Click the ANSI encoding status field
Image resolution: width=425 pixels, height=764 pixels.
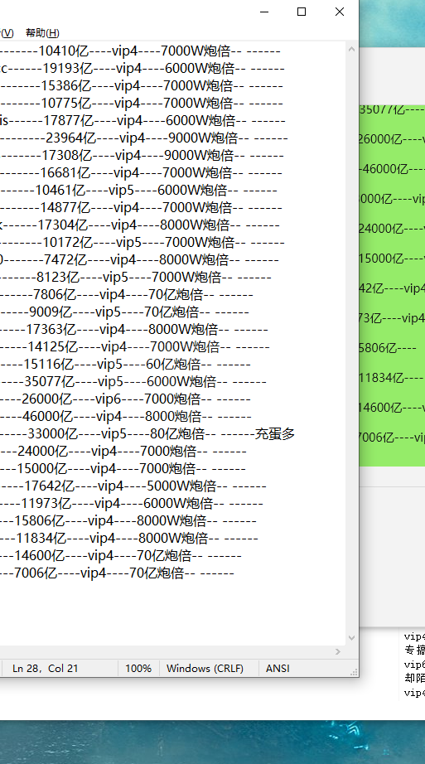click(278, 668)
